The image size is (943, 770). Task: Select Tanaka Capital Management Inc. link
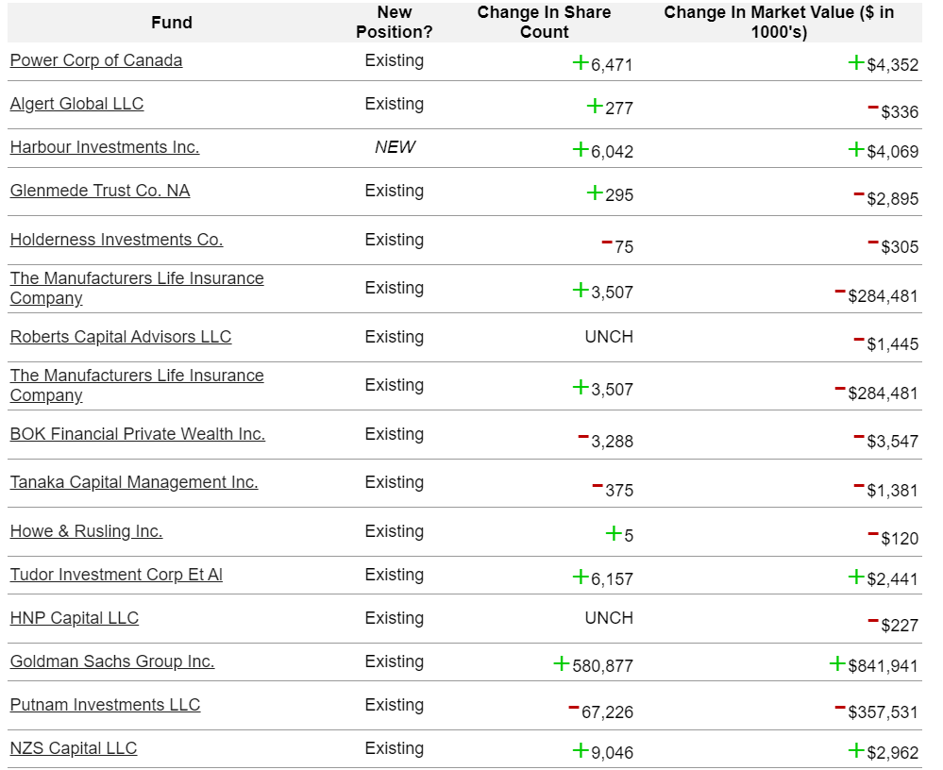[x=134, y=482]
